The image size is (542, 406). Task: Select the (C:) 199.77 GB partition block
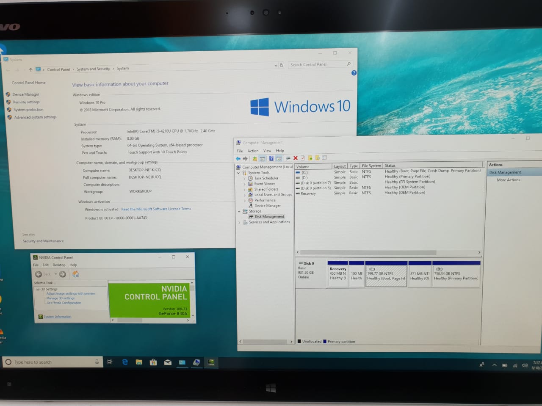coord(386,274)
